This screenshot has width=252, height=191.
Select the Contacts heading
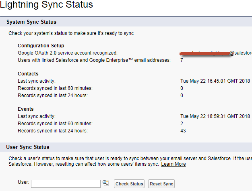[x=28, y=74]
